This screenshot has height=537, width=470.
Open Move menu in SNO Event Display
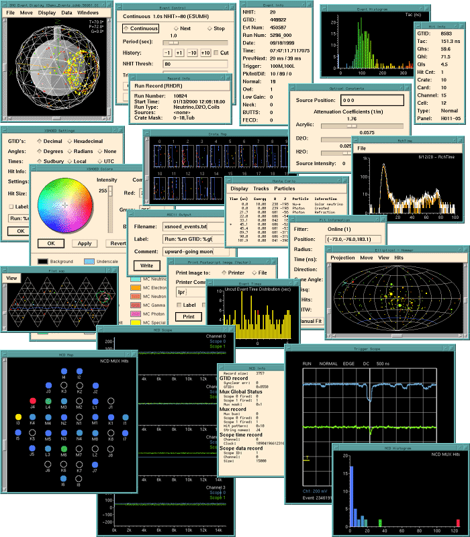pyautogui.click(x=26, y=13)
